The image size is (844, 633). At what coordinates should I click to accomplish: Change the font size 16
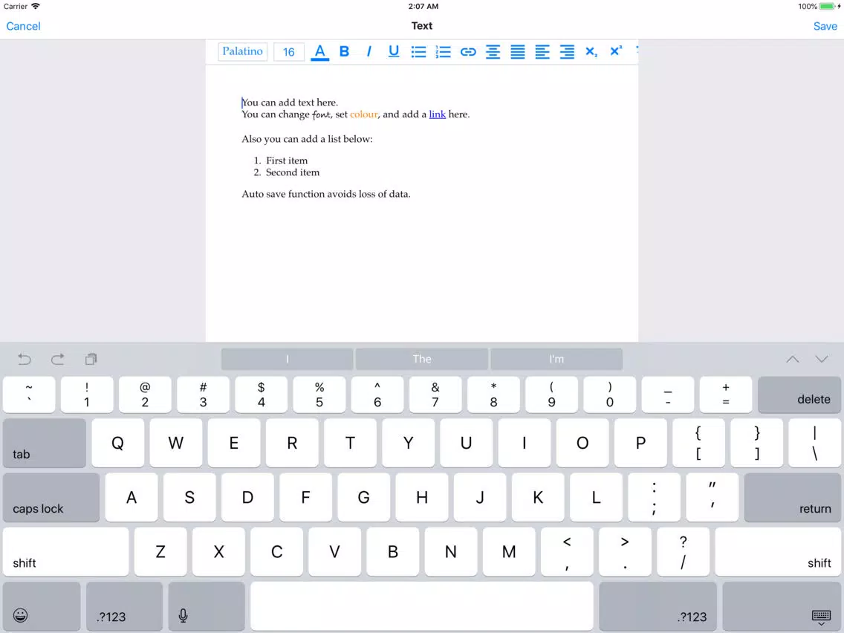[288, 52]
